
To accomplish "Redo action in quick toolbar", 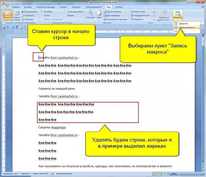I will click(13, 27).
